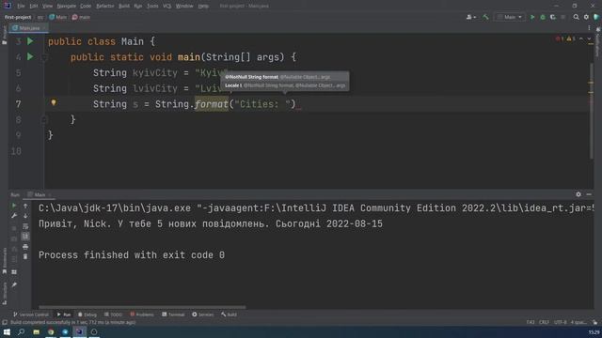Click the Build project hammer icon
Image resolution: width=602 pixels, height=338 pixels.
485,17
